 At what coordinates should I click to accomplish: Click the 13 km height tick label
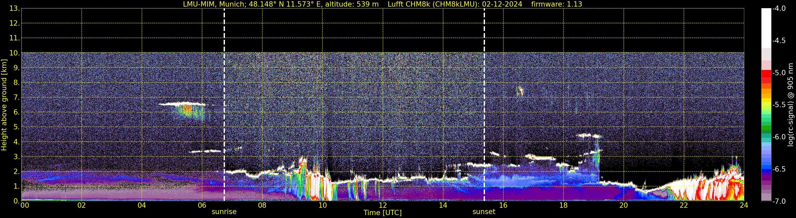pyautogui.click(x=14, y=8)
